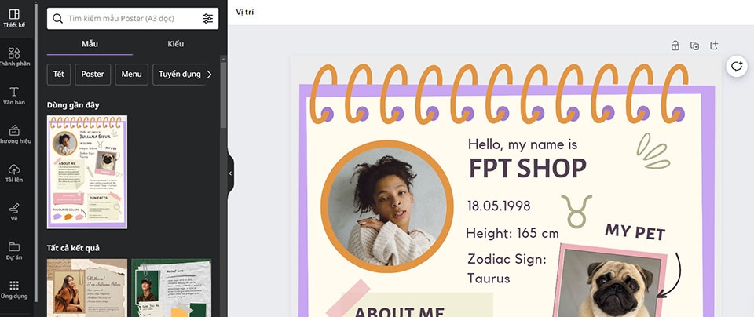Open the search filter options icon
Screen dimensions: 754x317
207,19
